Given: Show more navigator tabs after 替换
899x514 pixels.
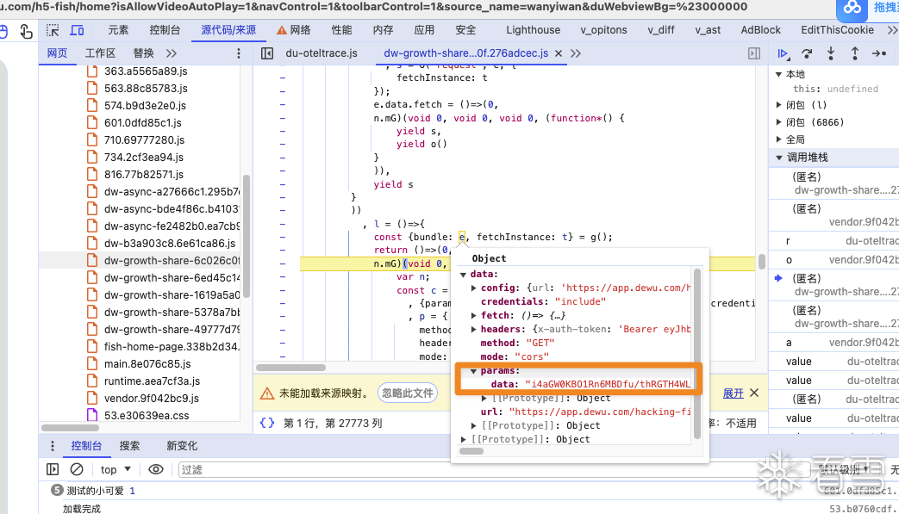Looking at the screenshot, I should (172, 53).
